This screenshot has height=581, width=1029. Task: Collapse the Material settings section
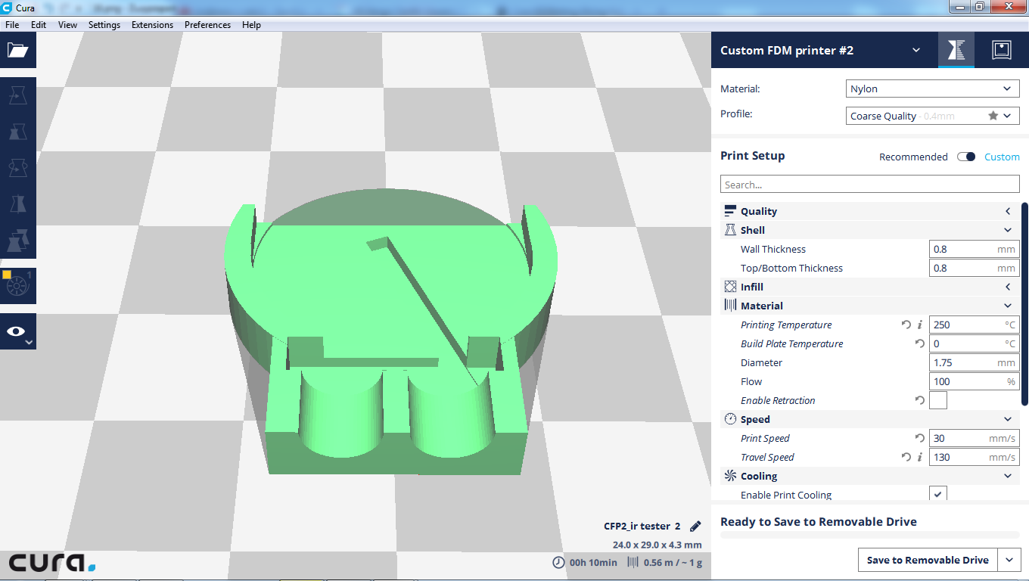(x=1008, y=306)
